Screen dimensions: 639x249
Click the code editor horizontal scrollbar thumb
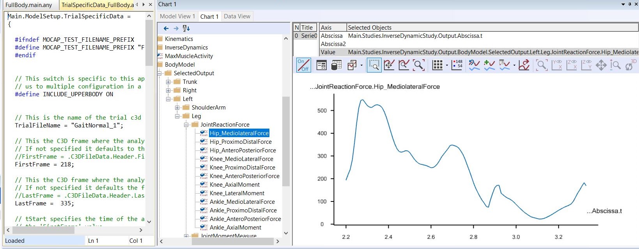point(43,230)
